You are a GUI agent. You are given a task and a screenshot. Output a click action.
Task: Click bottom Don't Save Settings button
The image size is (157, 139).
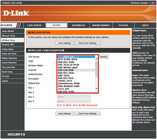87,113
